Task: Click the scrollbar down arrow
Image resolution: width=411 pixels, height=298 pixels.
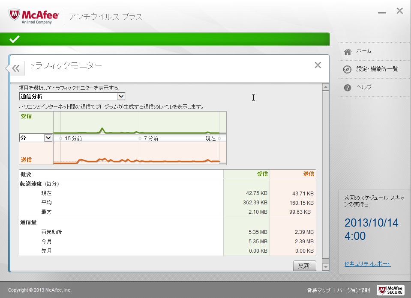Action: [326, 267]
